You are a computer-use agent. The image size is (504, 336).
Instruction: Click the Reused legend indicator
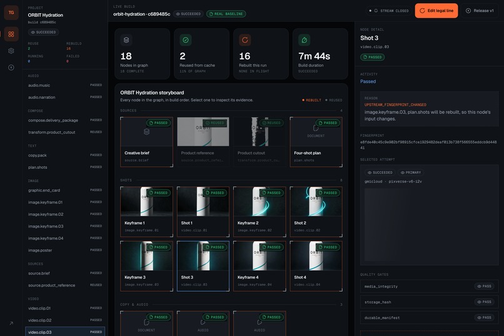pos(334,100)
